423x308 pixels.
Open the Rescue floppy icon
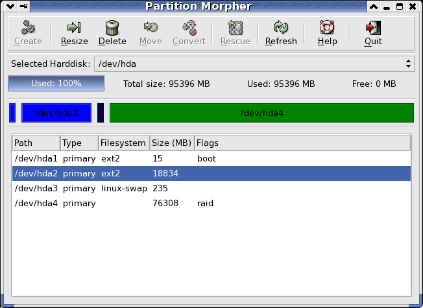[236, 27]
